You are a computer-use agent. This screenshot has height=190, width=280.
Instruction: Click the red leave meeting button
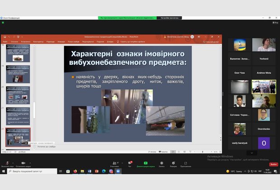pos(274,164)
